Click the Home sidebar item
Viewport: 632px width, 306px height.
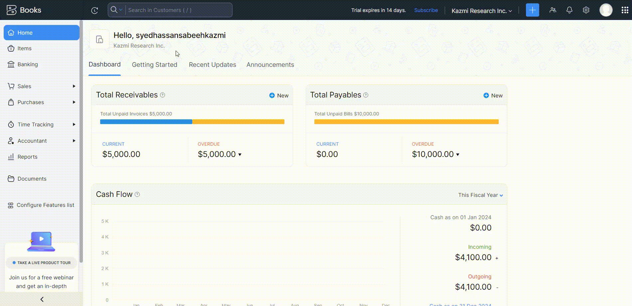pos(42,33)
